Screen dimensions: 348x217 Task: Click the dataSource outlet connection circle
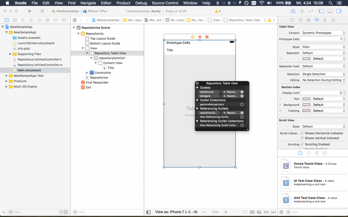[242, 92]
